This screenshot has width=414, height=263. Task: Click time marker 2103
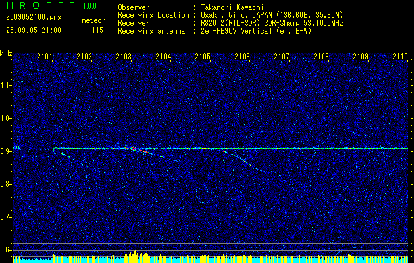coord(124,56)
